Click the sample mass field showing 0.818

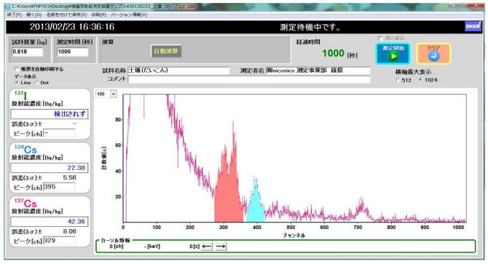(x=27, y=52)
